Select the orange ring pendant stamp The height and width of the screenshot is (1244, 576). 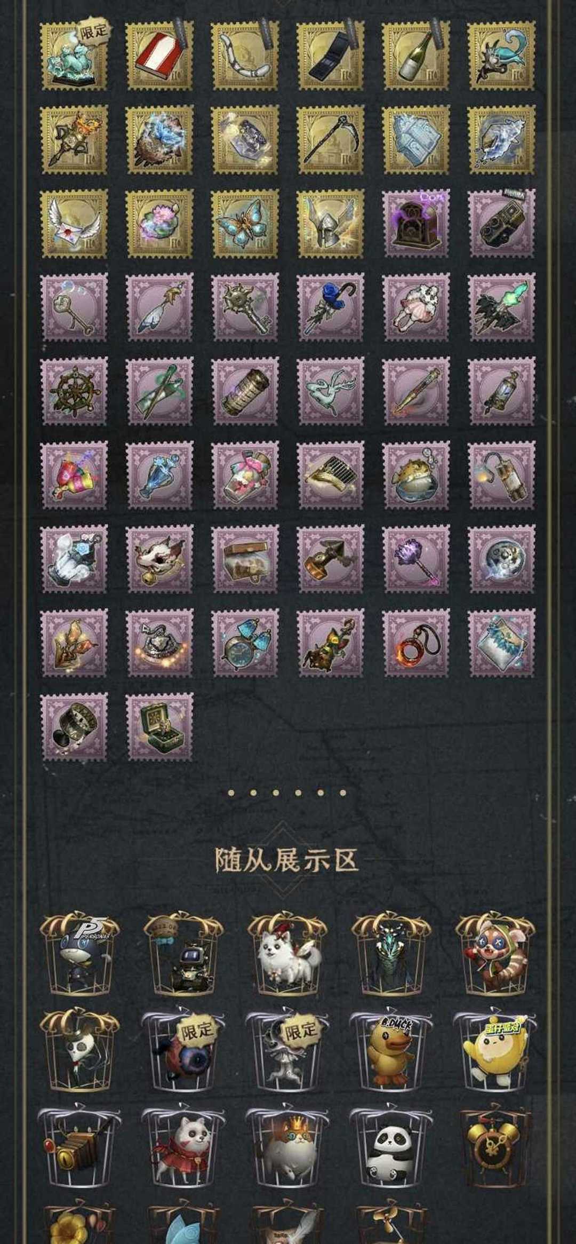pyautogui.click(x=416, y=644)
